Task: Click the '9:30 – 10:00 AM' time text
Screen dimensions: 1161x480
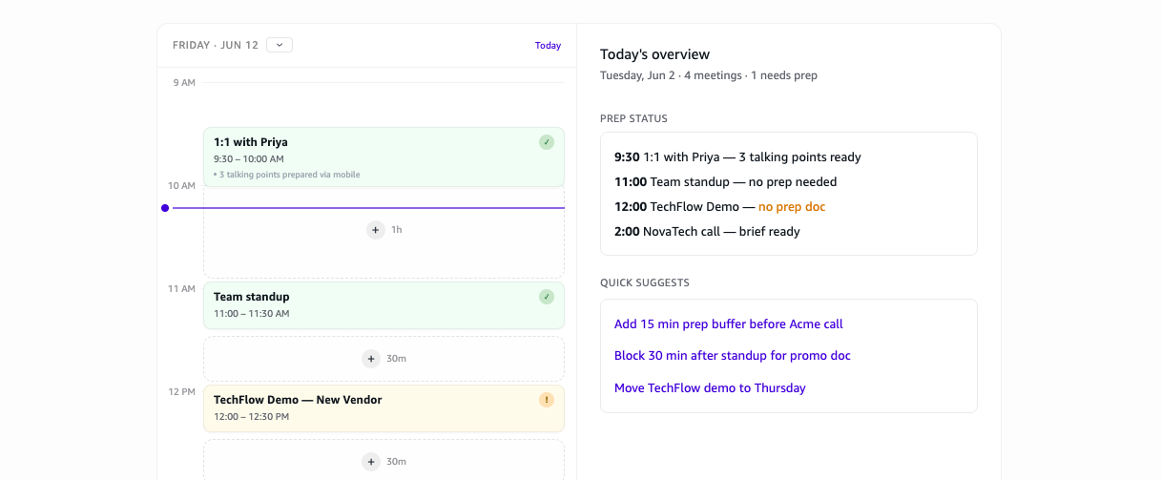Action: coord(249,159)
